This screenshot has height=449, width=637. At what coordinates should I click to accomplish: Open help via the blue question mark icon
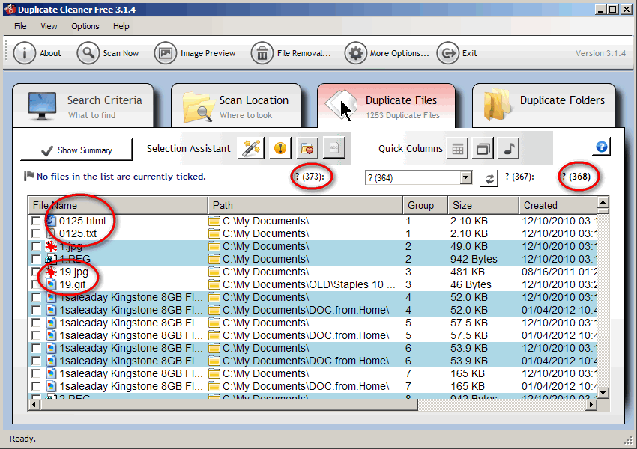coord(600,147)
